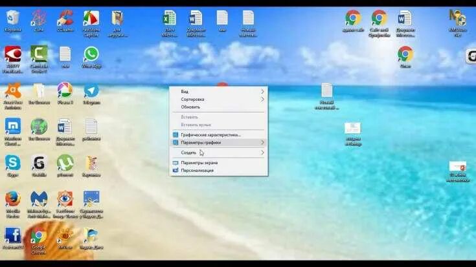Click the icon beside Персонализация
The height and width of the screenshot is (267, 476).
(176, 170)
